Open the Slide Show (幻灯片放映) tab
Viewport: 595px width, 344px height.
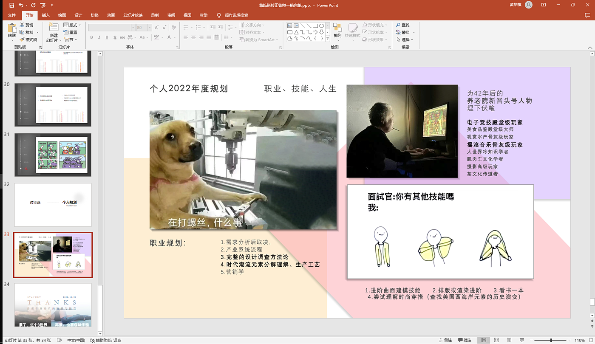click(x=133, y=15)
